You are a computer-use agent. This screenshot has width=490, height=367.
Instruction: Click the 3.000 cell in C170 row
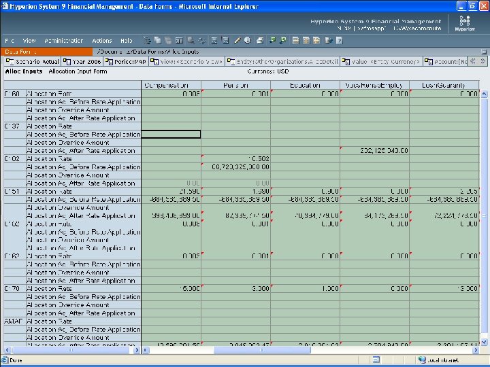click(235, 288)
